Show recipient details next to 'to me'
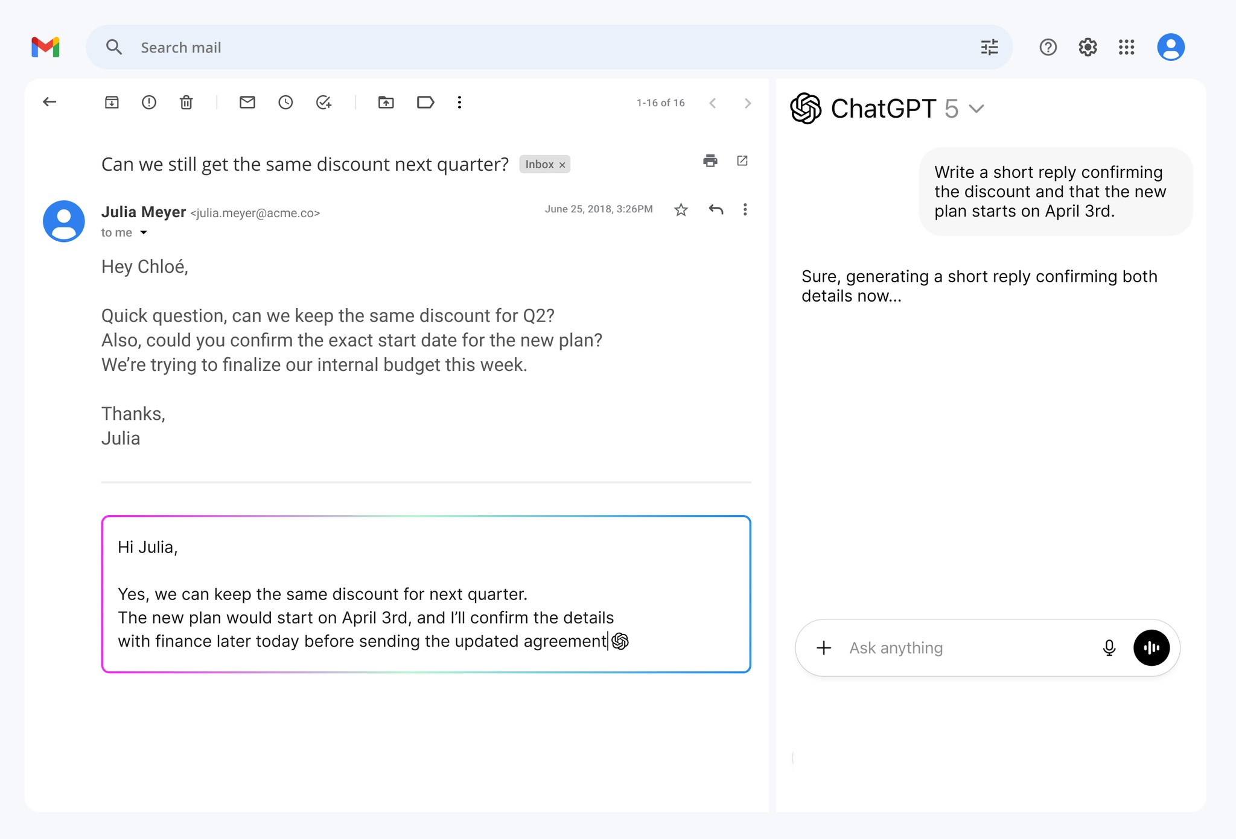1236x839 pixels. click(x=144, y=233)
